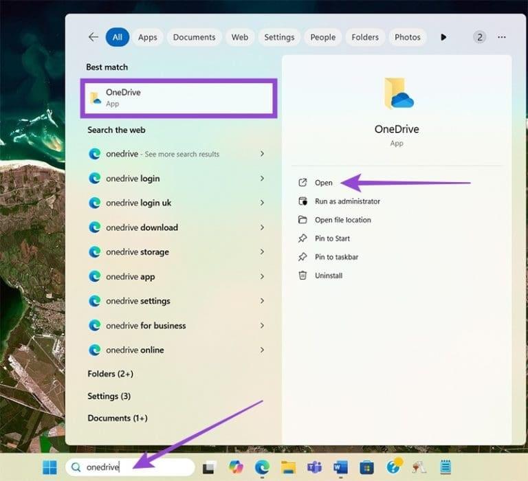
Task: Show more filter tabs with the play arrow
Action: pos(443,37)
